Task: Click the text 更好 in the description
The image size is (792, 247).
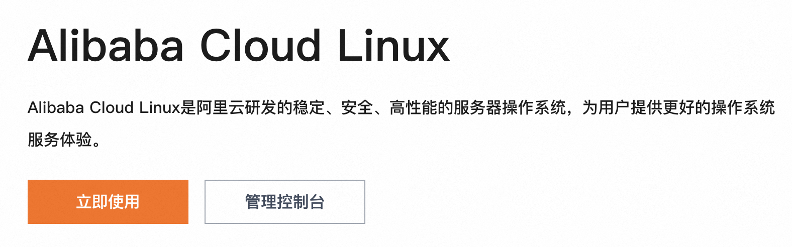Action: point(678,107)
